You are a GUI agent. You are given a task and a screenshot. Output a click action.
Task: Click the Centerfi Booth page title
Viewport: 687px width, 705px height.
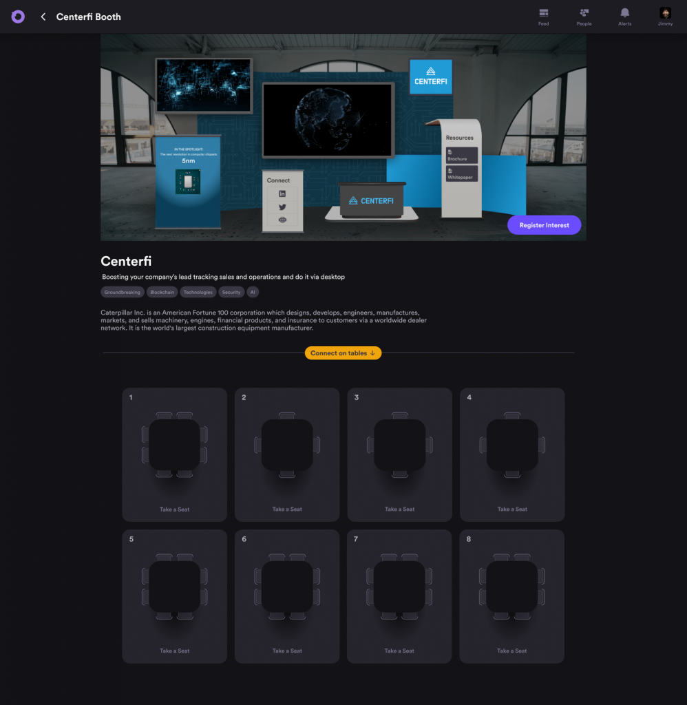pos(89,17)
